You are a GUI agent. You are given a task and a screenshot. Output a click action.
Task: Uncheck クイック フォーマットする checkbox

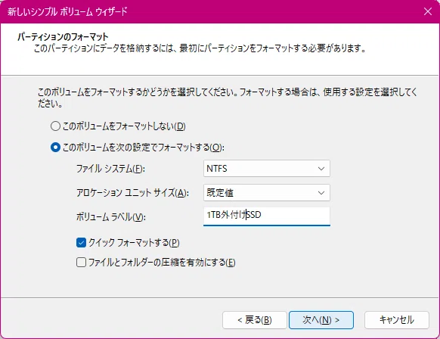point(81,242)
